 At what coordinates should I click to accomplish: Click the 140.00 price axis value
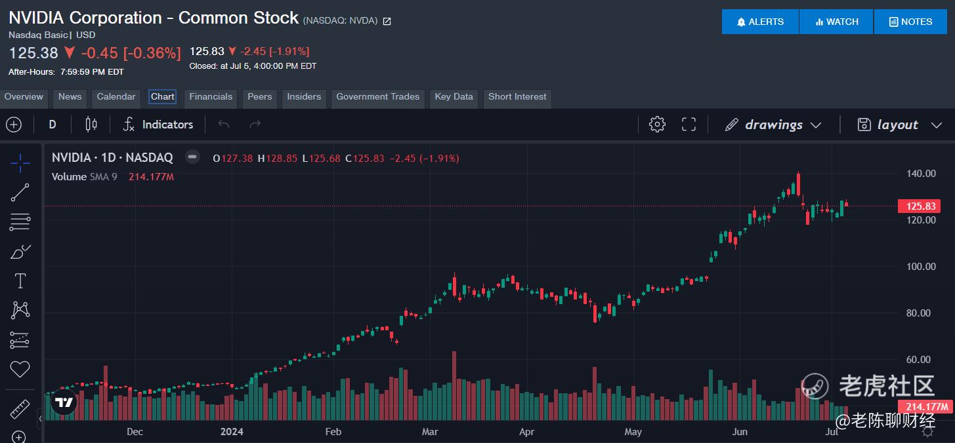pyautogui.click(x=921, y=174)
